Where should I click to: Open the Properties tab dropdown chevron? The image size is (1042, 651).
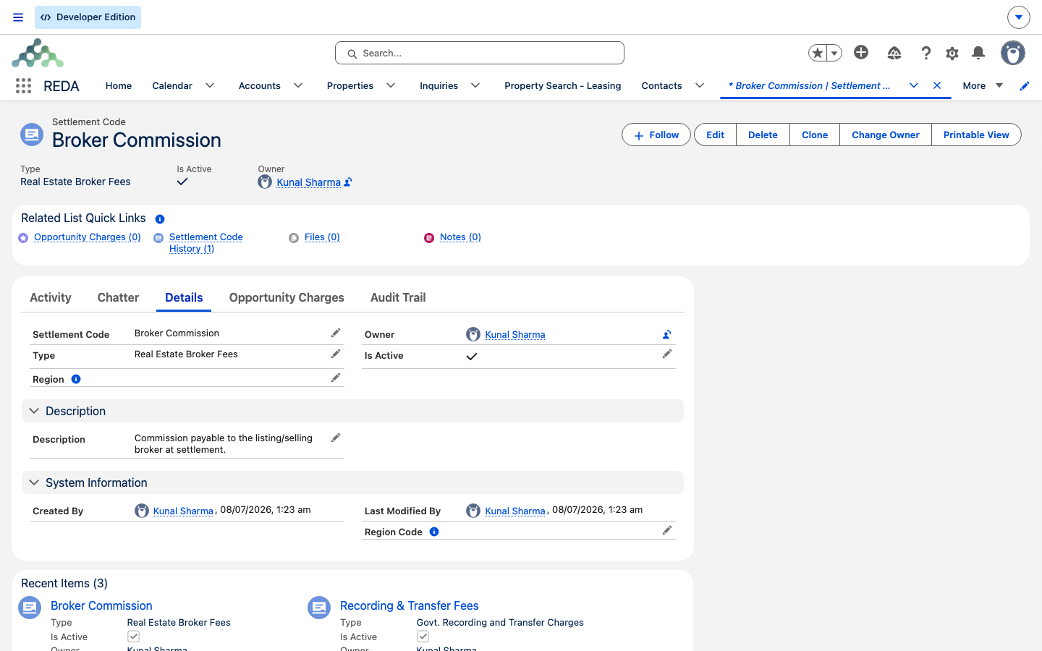tap(391, 85)
